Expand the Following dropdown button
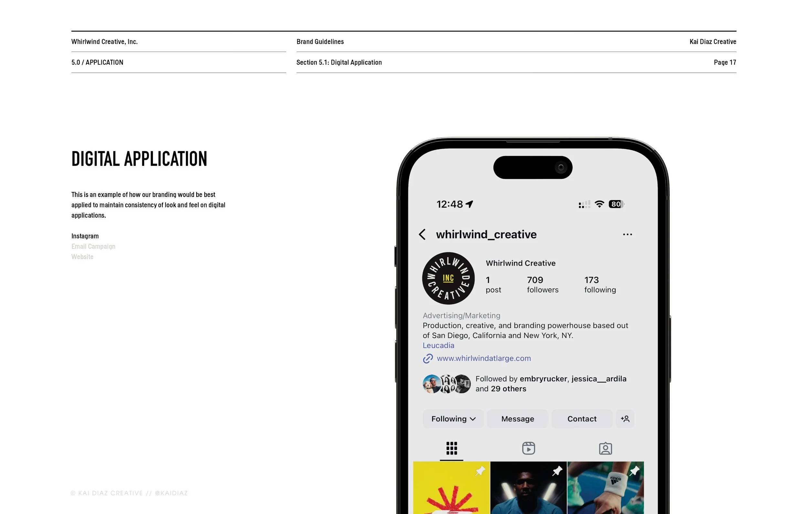Screen dimensions: 808x514 453,419
